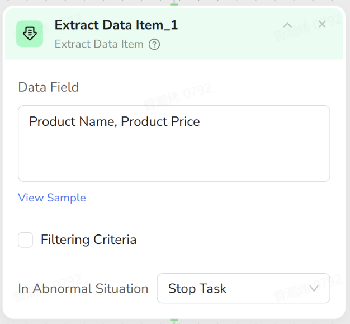Screen dimensions: 350x324
Task: Click the top green connector handle
Action: click(x=174, y=4)
